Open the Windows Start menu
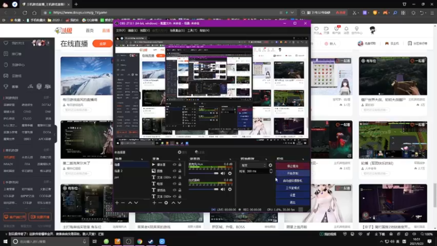This screenshot has height=246, width=437. [x=5, y=241]
